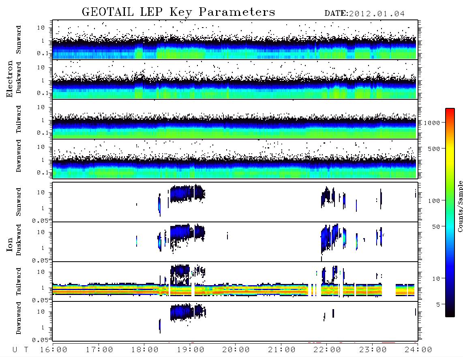Select the Ion "Dawnward" axis label
Image resolution: width=463 pixels, height=357 pixels.
19,318
